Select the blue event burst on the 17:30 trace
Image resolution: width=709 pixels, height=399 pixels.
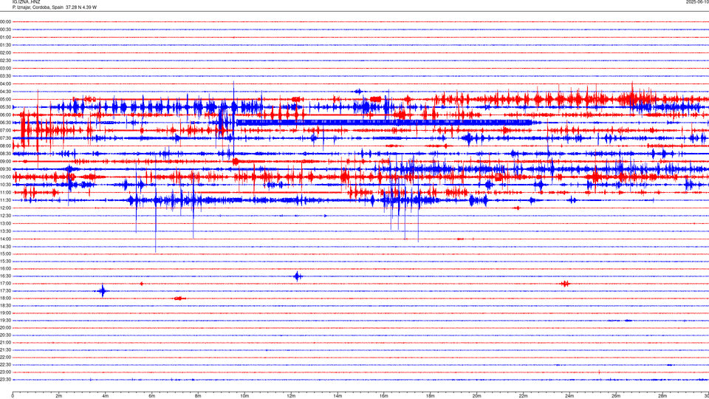pyautogui.click(x=103, y=290)
